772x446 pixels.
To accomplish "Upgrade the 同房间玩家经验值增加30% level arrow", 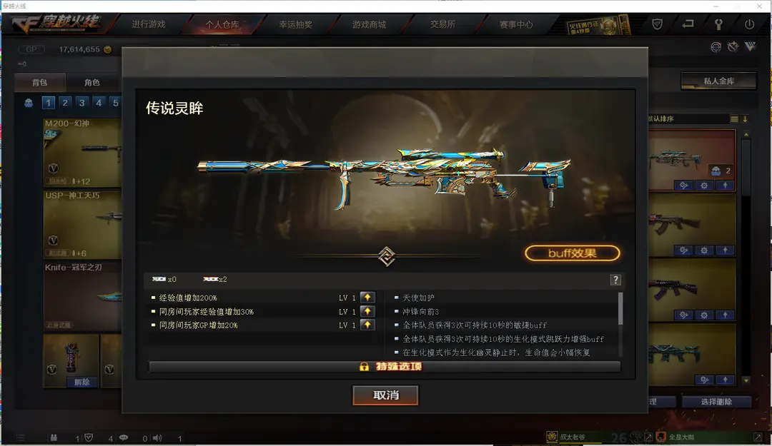I will coord(367,311).
